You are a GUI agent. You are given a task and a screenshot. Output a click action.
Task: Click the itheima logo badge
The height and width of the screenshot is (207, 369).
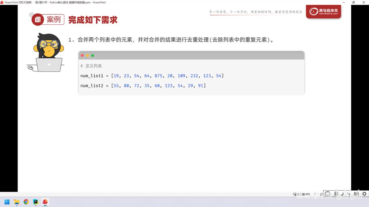pyautogui.click(x=323, y=12)
